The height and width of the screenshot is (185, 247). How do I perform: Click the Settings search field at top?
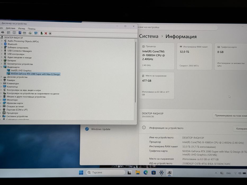[x=177, y=27]
